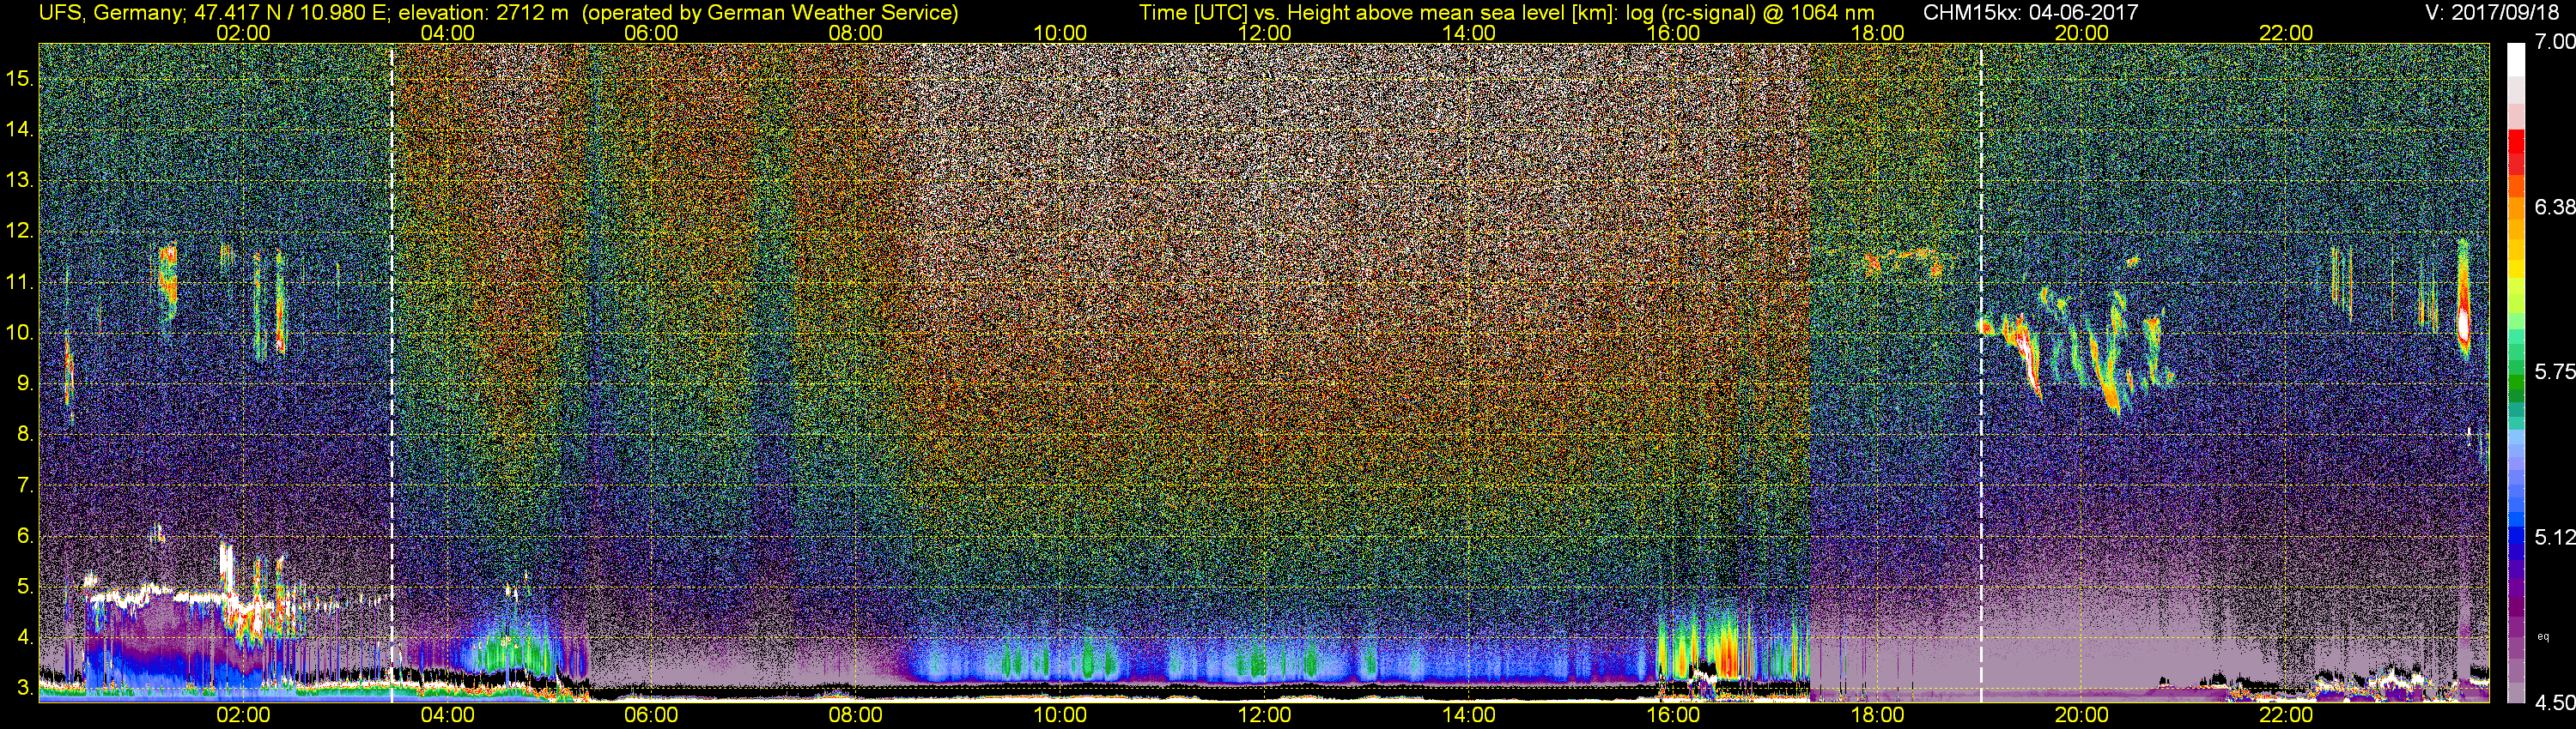Click the "4." height axis label

(25, 637)
